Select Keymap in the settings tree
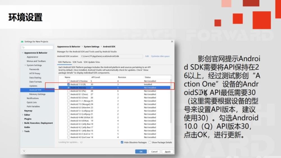Viewport: 281px width, 158px height. [28, 111]
